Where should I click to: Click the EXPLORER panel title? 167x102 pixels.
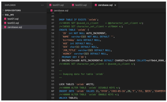10,5
